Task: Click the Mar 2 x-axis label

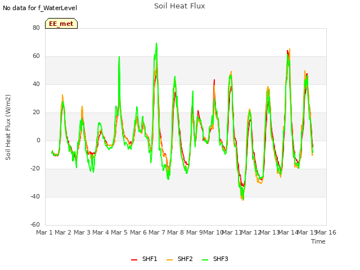Action: (63, 232)
